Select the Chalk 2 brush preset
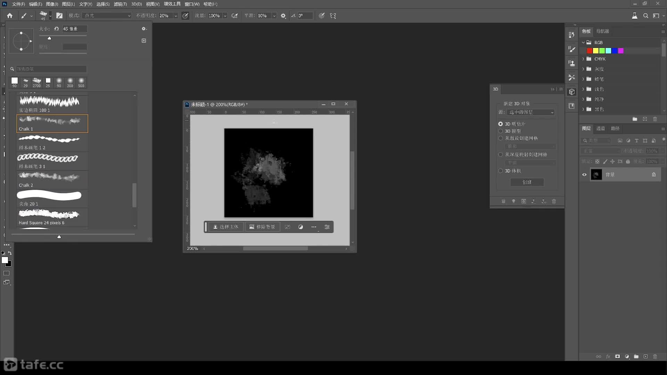Viewport: 667px width, 375px height. pyautogui.click(x=52, y=180)
